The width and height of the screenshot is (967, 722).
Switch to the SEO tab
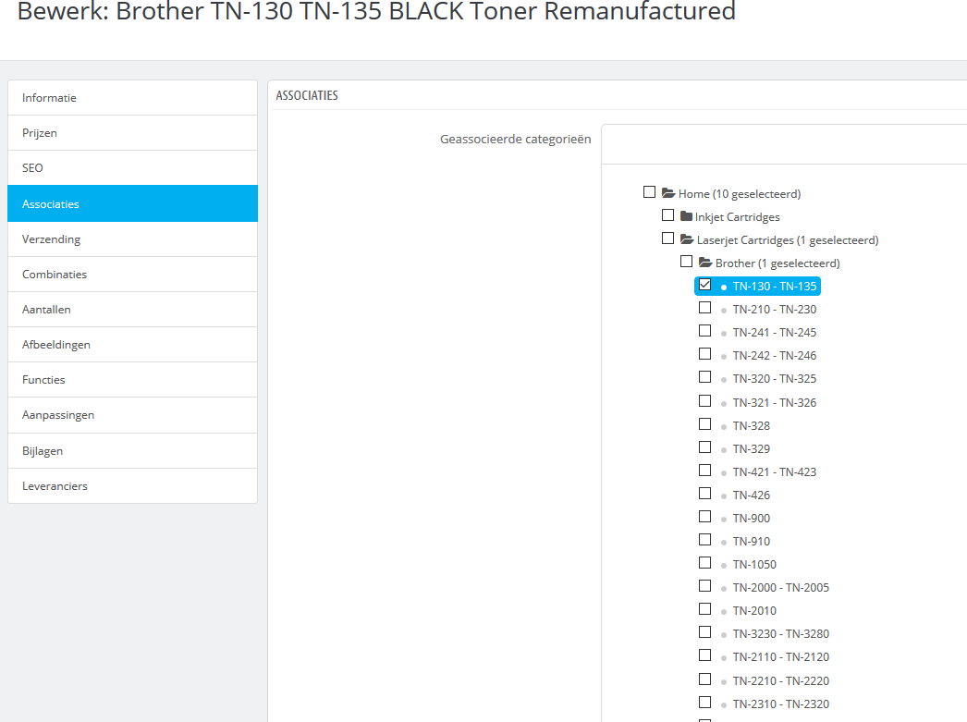(132, 167)
